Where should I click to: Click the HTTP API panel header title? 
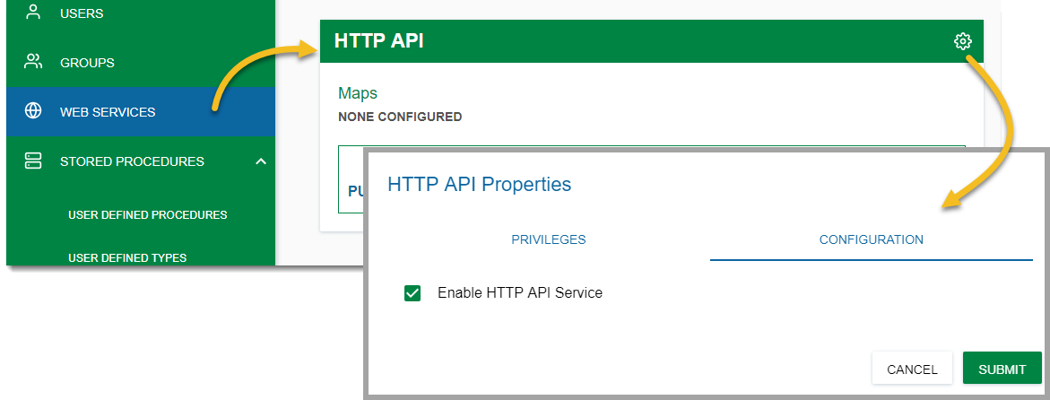click(x=378, y=40)
